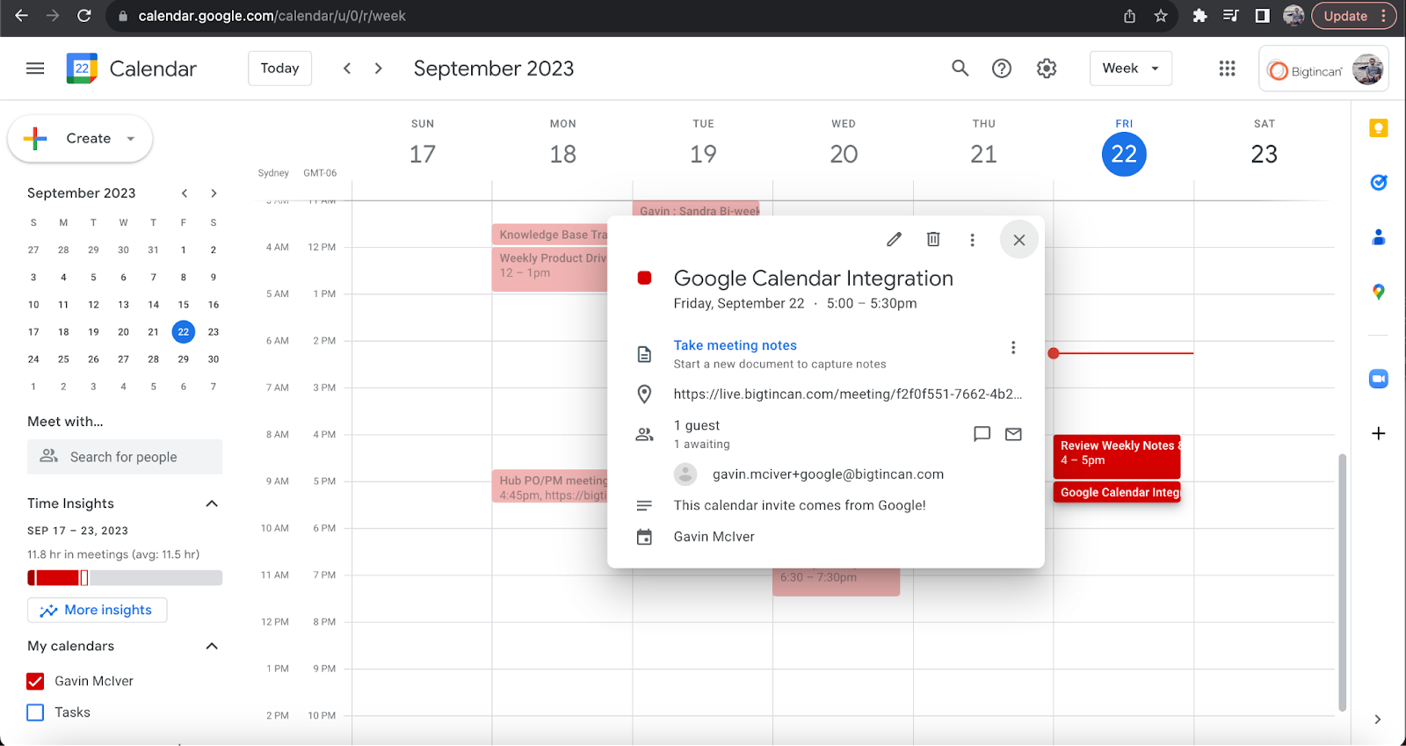Screen dimensions: 1406x746
Task: Uncheck the Gavin McIver calendar checkbox
Action: click(35, 681)
